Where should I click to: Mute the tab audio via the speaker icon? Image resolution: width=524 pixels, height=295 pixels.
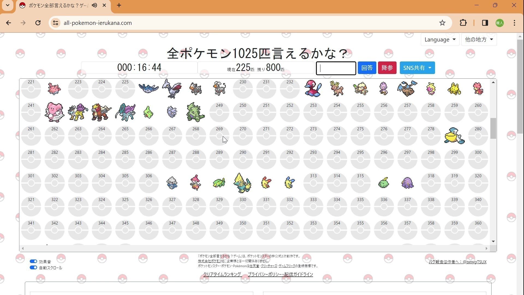(94, 5)
